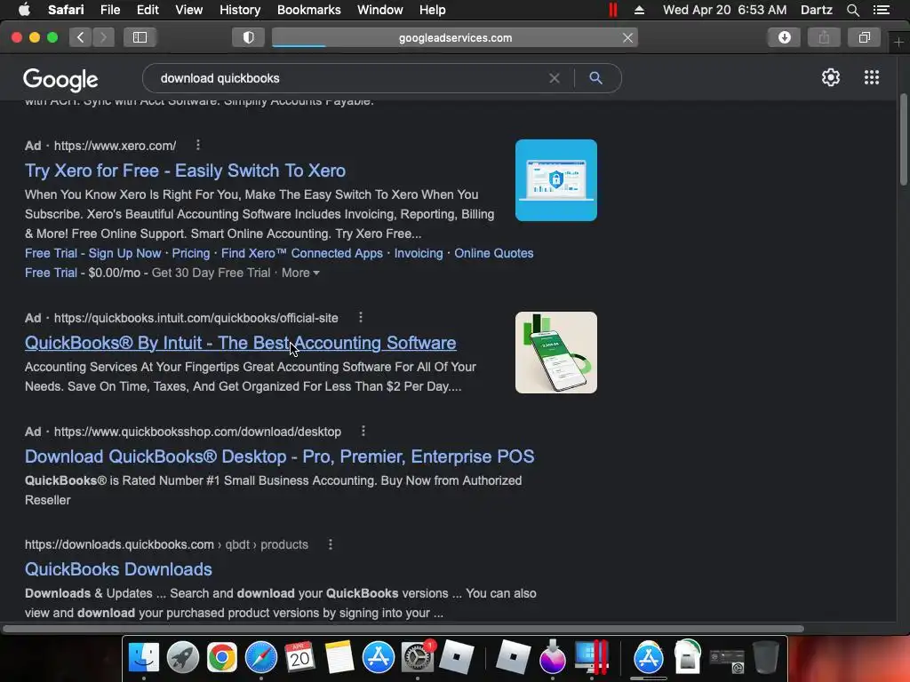Viewport: 910px width, 682px height.
Task: Click the eject icon in the menu bar
Action: pos(639,10)
